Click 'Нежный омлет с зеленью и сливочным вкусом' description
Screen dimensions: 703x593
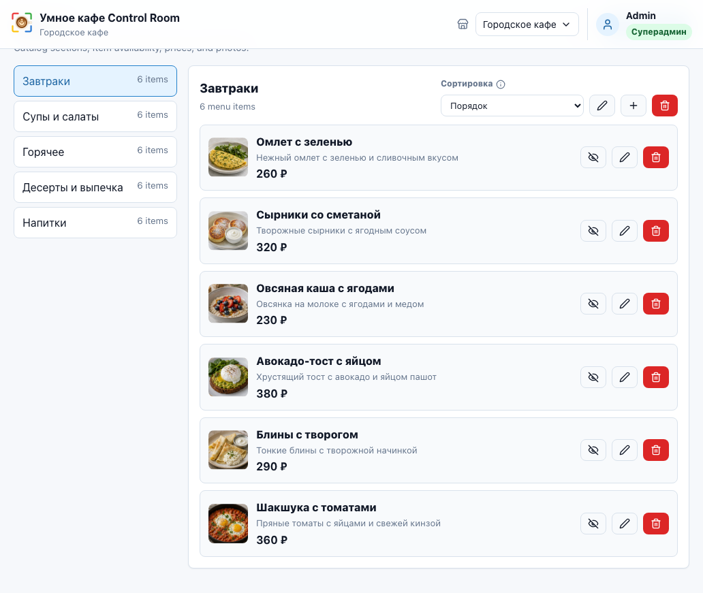pos(358,158)
